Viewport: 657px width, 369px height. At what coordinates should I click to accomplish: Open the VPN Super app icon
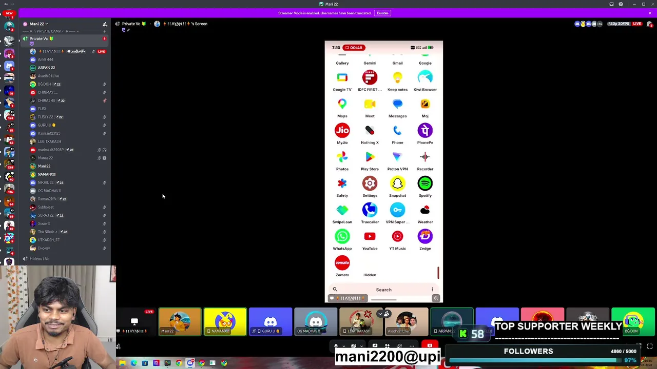[397, 210]
